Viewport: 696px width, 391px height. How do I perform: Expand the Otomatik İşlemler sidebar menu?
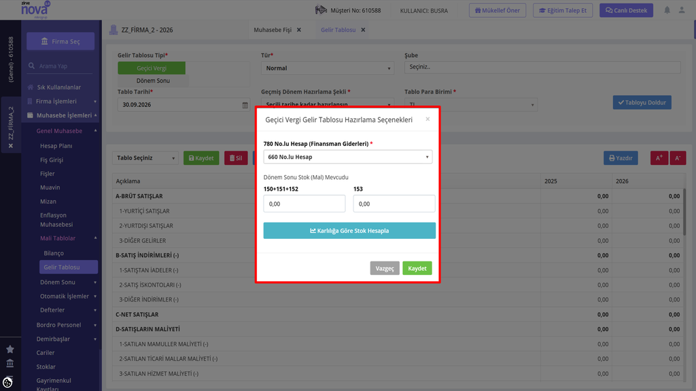click(68, 296)
